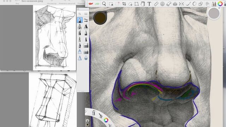This screenshot has width=226, height=127.
Task: Open the lagoon brush icon
Action: [100, 115]
